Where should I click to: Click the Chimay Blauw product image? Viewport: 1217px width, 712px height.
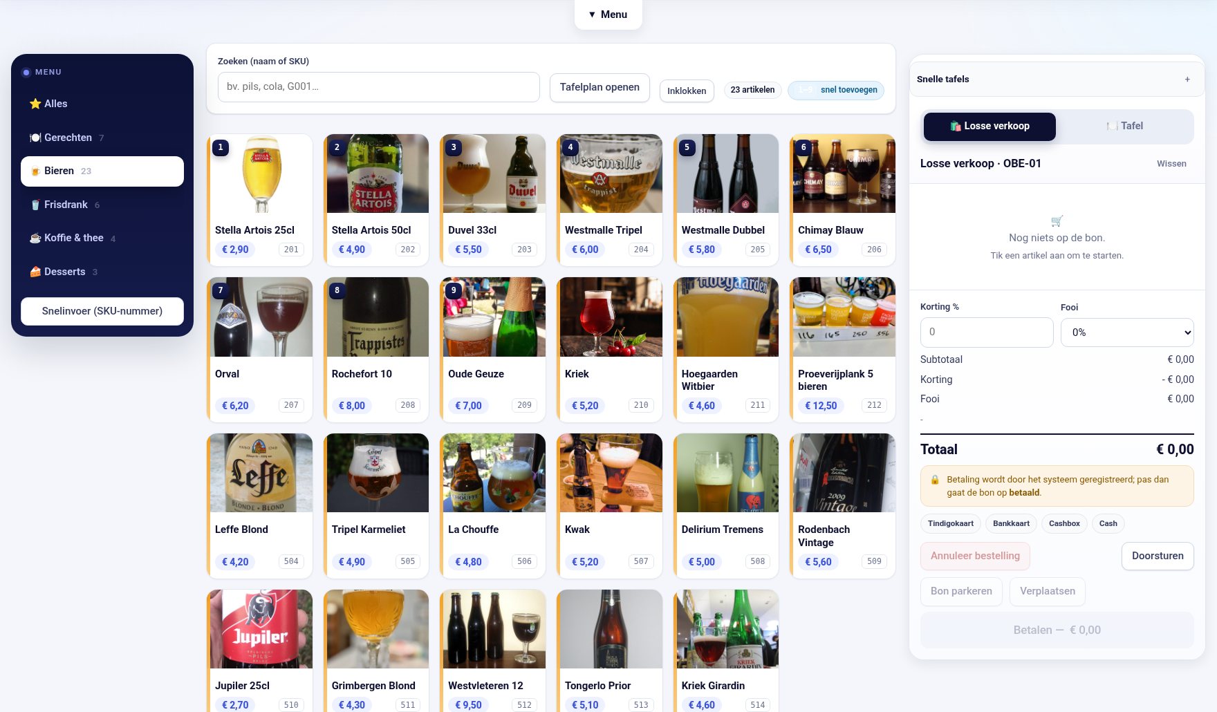(844, 174)
